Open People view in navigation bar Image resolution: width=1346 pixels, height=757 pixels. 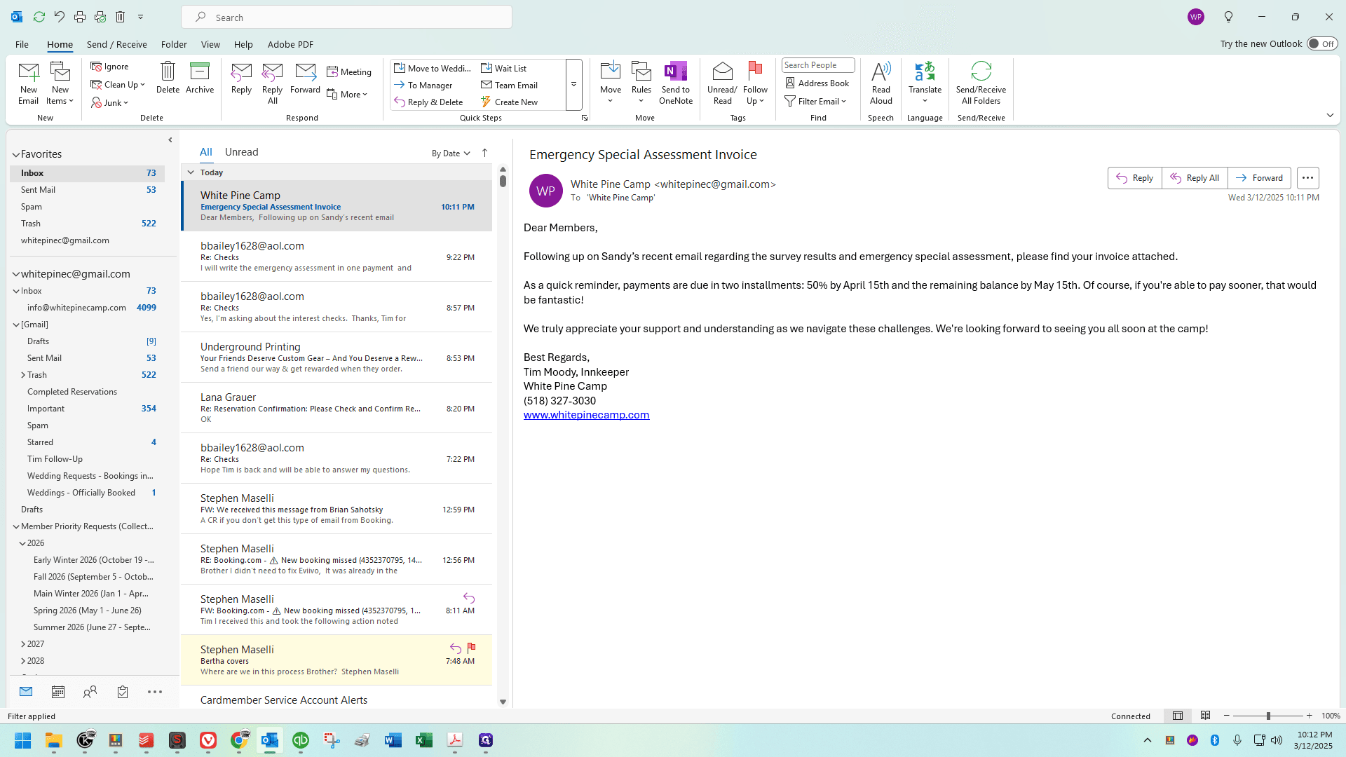click(90, 692)
